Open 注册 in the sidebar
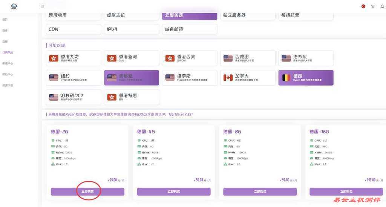 coord(5,41)
